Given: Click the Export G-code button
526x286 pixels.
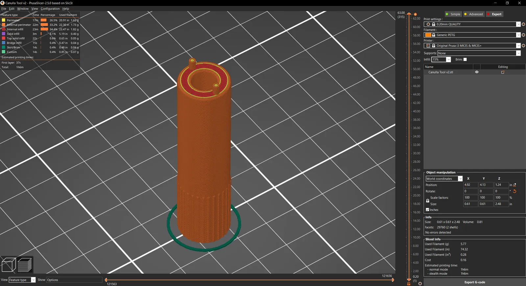Looking at the screenshot, I should coord(475,282).
